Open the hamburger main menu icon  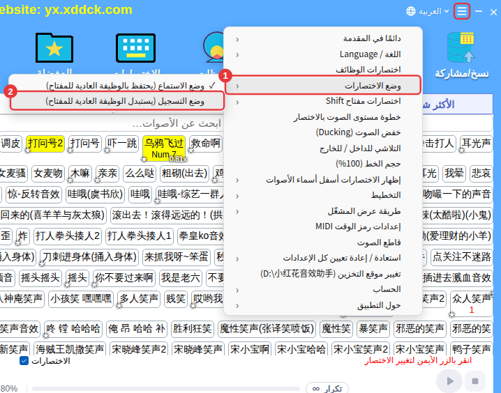click(x=462, y=11)
